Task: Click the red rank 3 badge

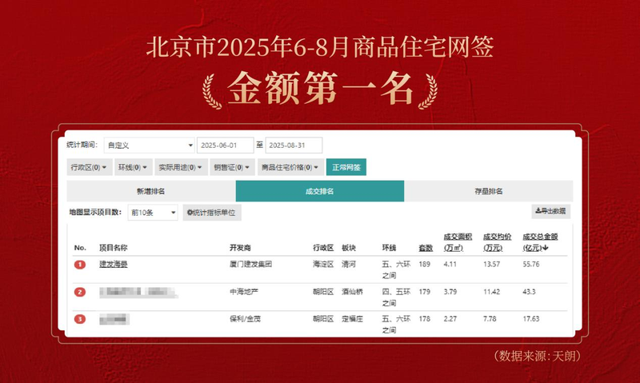Action: pyautogui.click(x=80, y=320)
